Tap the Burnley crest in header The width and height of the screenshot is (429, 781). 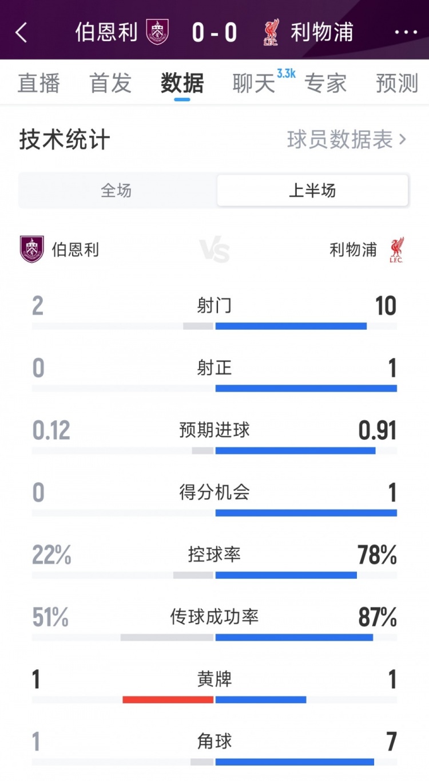157,32
